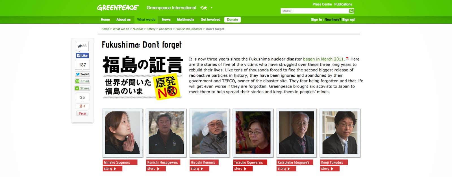Click the Facebook Like button
This screenshot has height=177, width=452.
[x=82, y=56]
